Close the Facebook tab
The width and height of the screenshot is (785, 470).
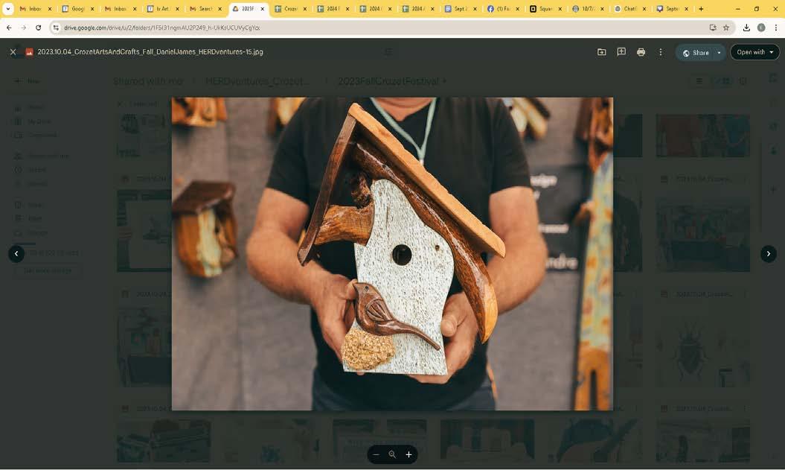pos(518,8)
